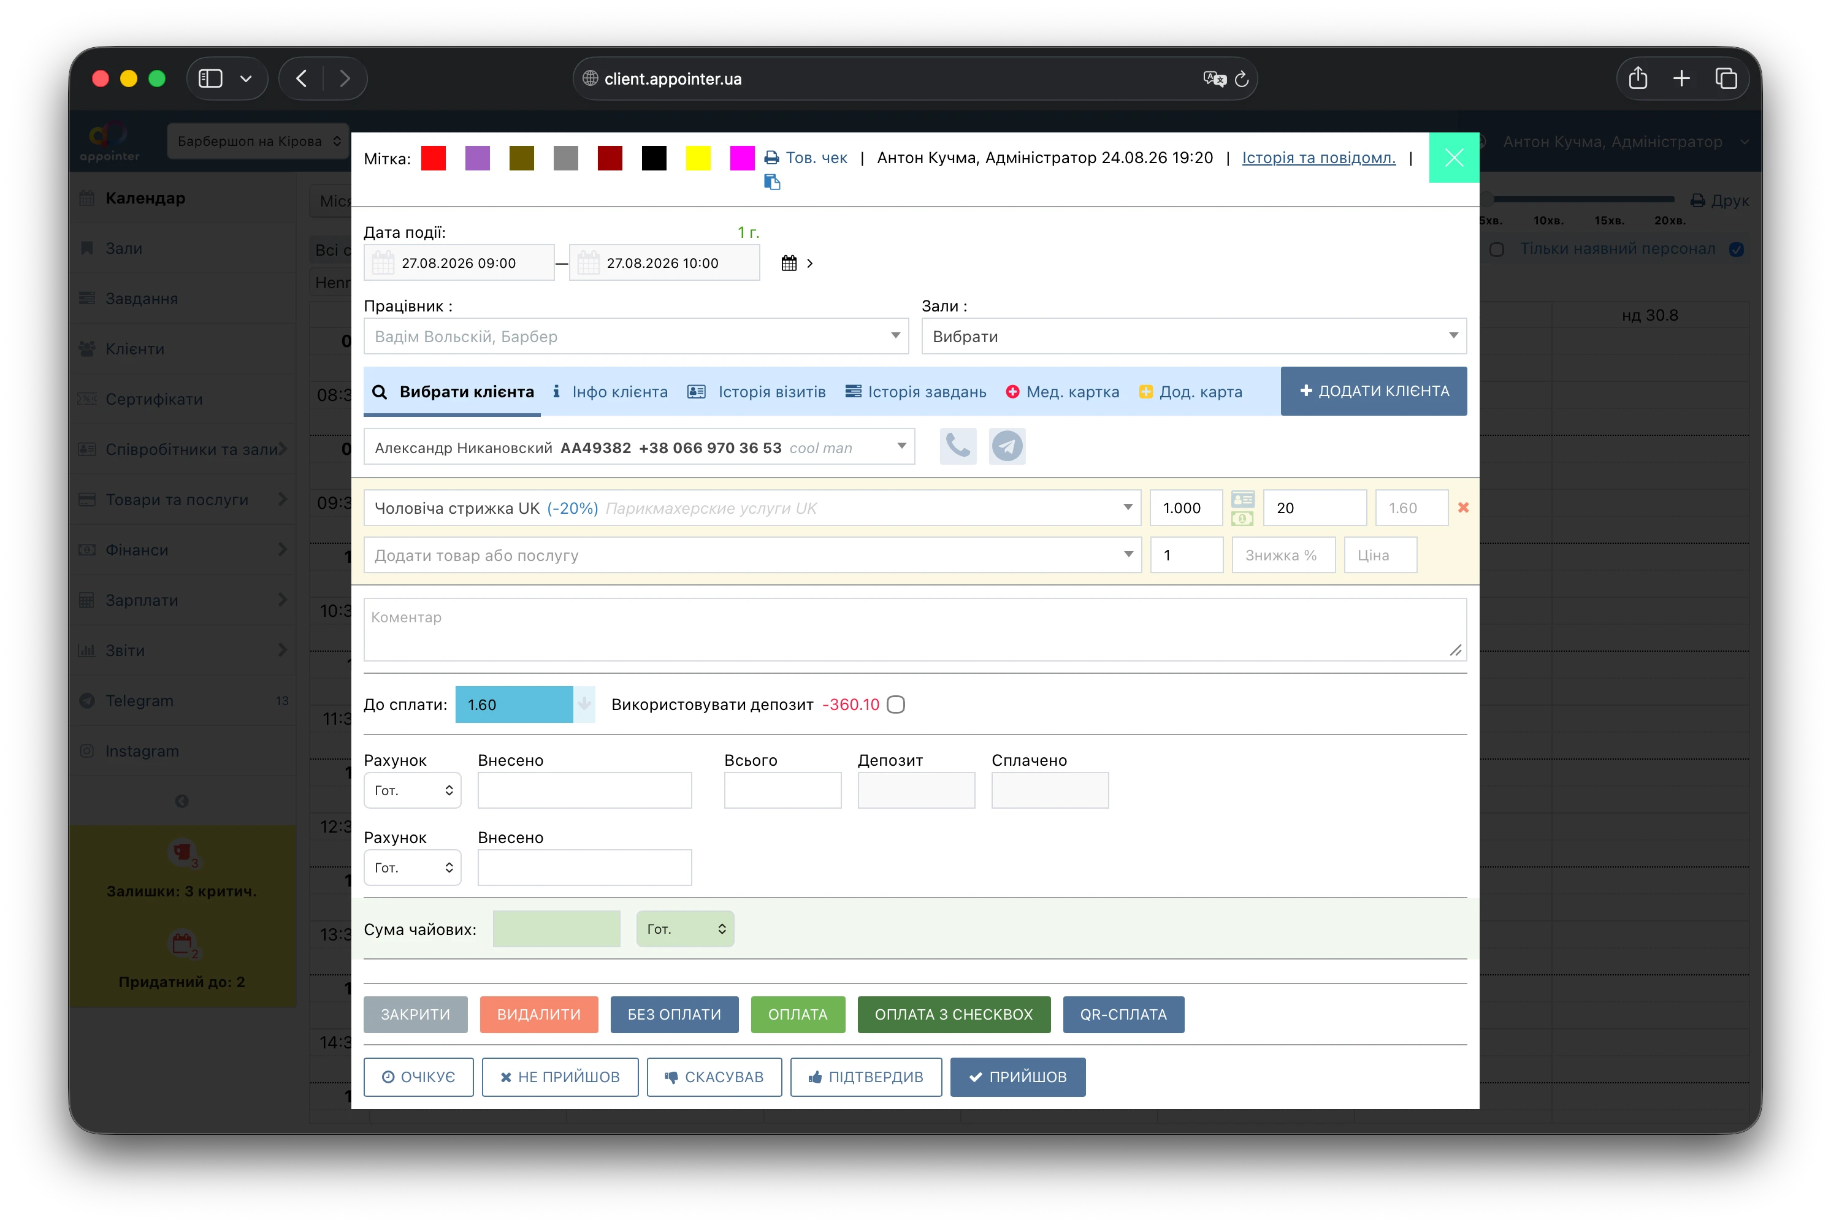Screen dimensions: 1831x1225
Task: Collapse the left sidebar with the arrow icon
Action: (182, 801)
